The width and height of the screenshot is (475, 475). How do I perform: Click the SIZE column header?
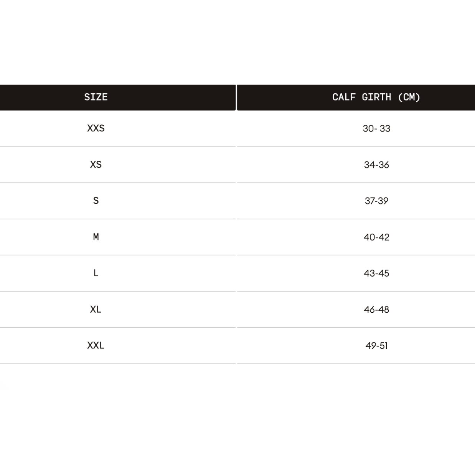[117, 97]
